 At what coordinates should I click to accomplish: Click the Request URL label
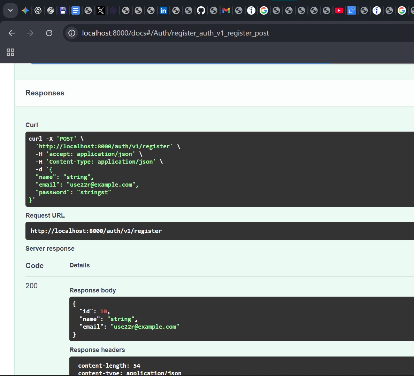(x=45, y=215)
